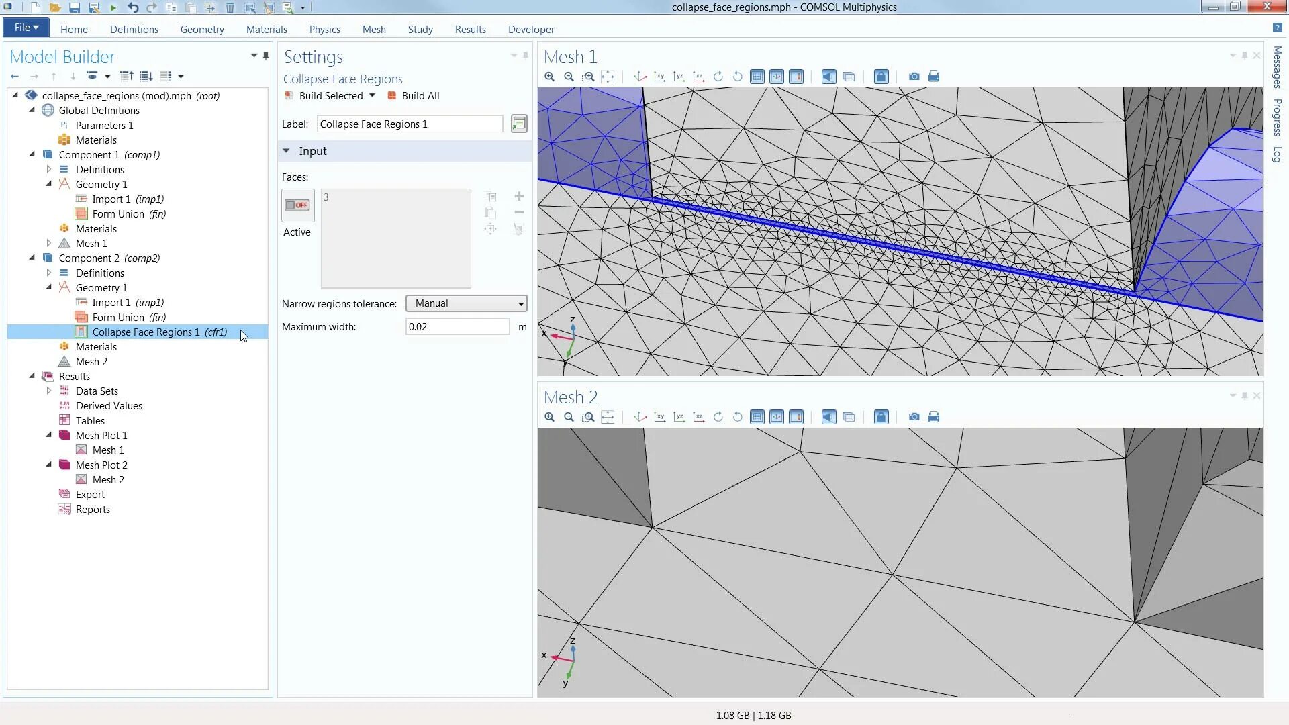
Task: Open the File menu
Action: pyautogui.click(x=26, y=28)
